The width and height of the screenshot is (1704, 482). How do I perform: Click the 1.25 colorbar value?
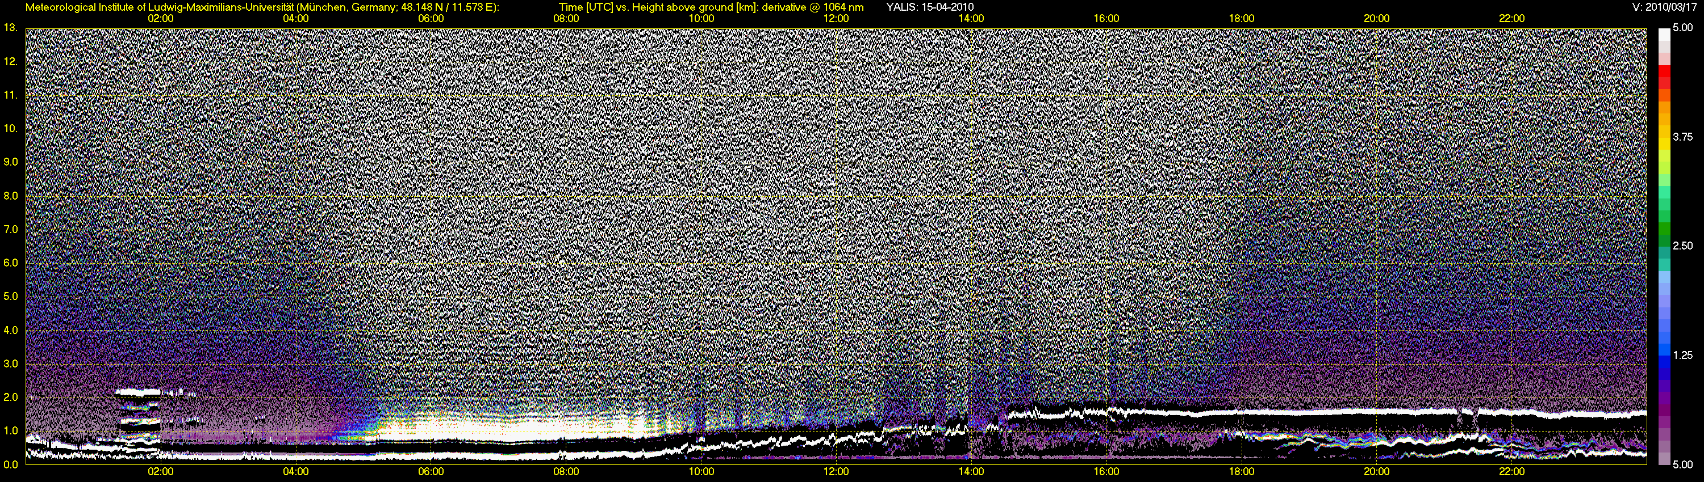pos(1683,355)
